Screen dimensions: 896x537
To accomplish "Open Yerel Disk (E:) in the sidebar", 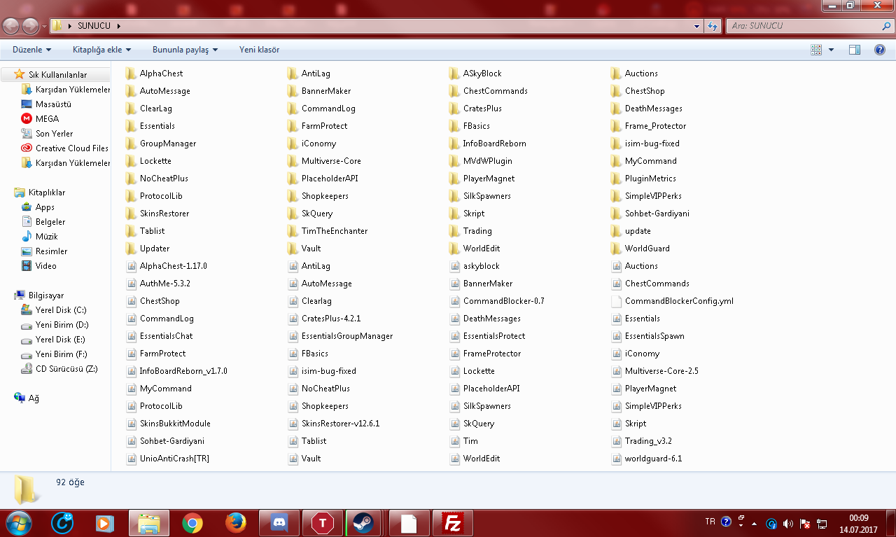I will (x=61, y=340).
